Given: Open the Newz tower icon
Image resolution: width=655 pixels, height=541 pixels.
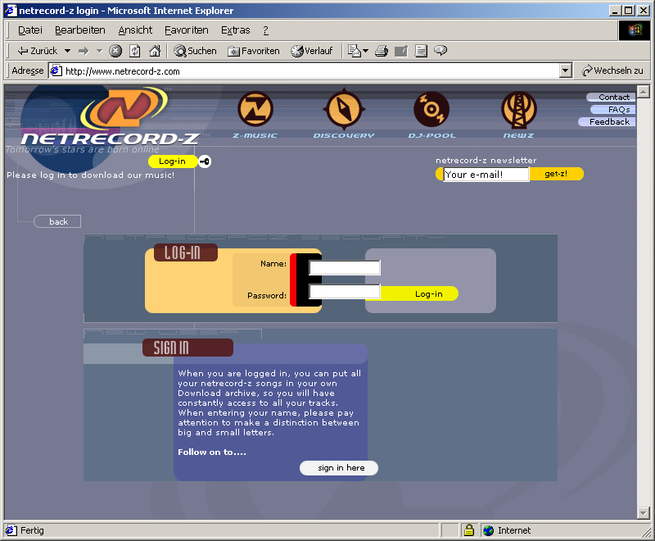Looking at the screenshot, I should (518, 110).
